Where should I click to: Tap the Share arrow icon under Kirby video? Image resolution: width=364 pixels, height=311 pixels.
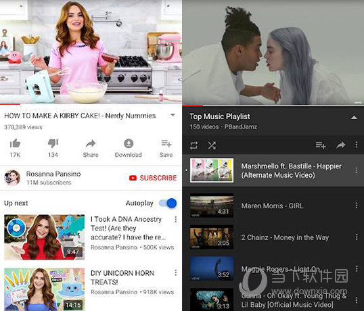(x=91, y=143)
